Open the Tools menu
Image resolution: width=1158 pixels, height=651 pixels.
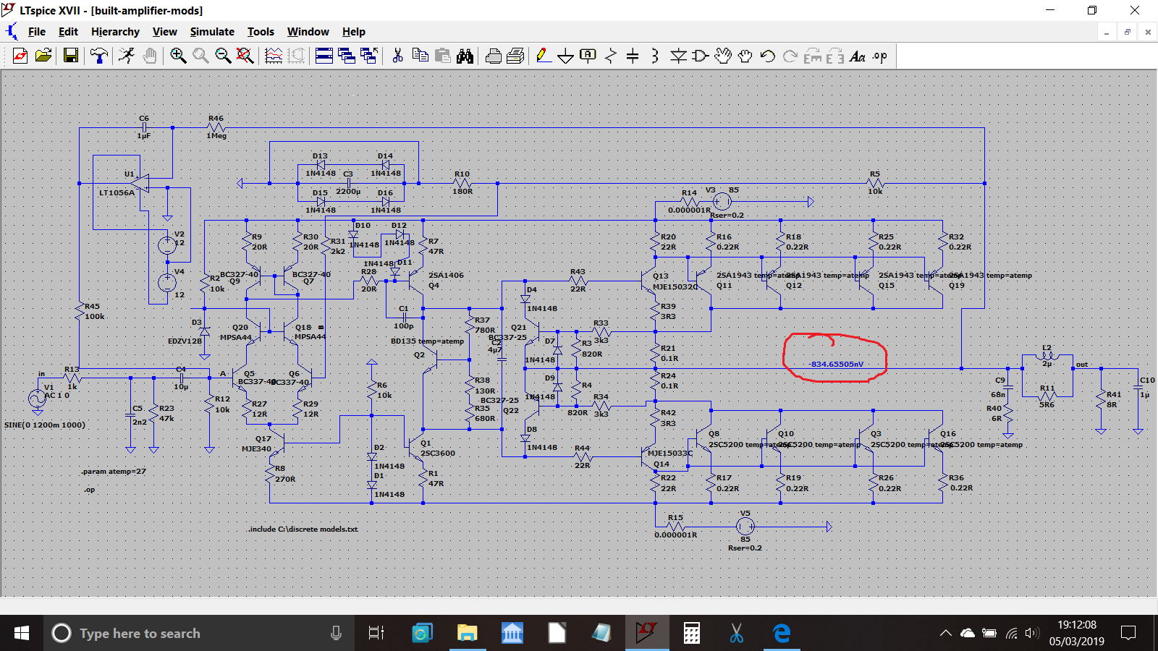click(x=261, y=32)
